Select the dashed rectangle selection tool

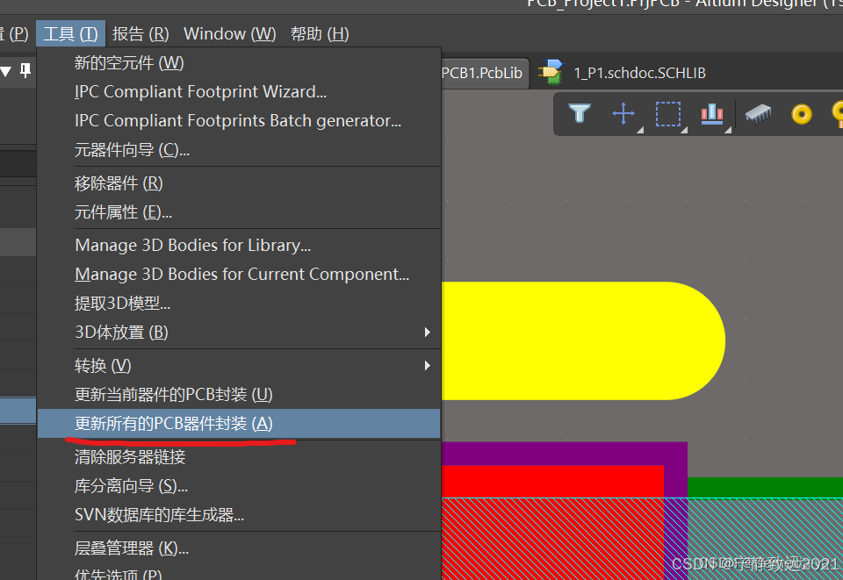point(667,114)
